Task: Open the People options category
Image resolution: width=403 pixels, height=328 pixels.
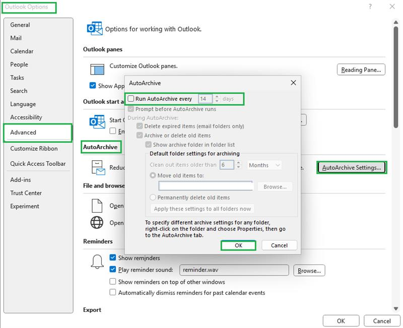Action: pyautogui.click(x=38, y=64)
